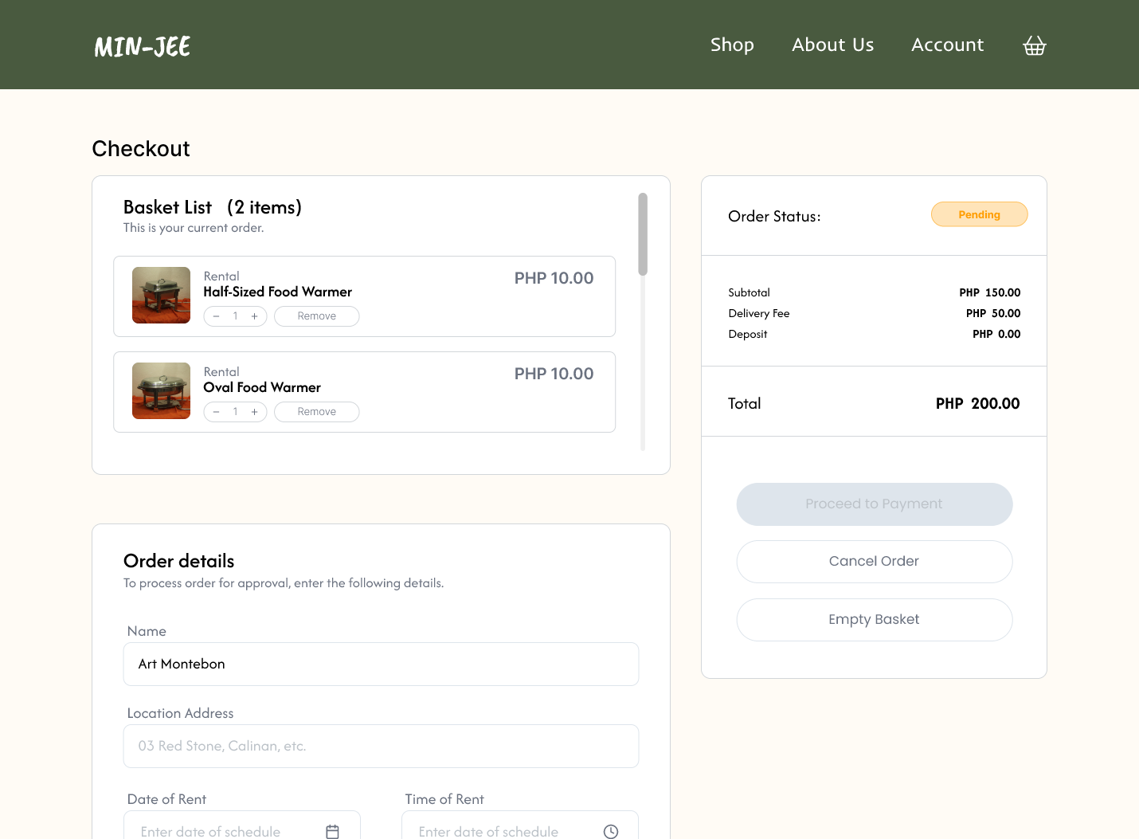Select the Half-Sized Food Warmer thumbnail

coord(161,295)
